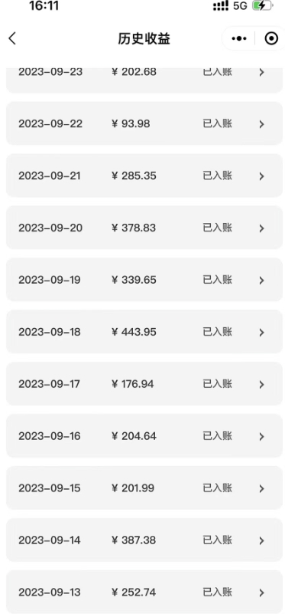Viewport: 285px width, 614px height.
Task: Select the 2023-09-20 date label
Action: click(x=50, y=228)
